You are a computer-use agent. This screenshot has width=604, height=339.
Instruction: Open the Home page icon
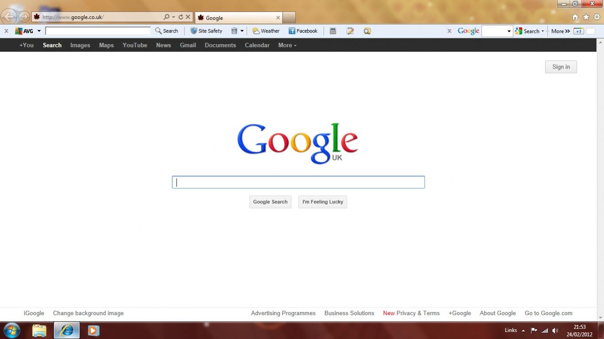coord(575,17)
